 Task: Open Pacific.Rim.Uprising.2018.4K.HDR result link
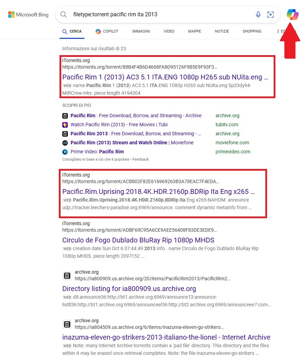pyautogui.click(x=158, y=191)
